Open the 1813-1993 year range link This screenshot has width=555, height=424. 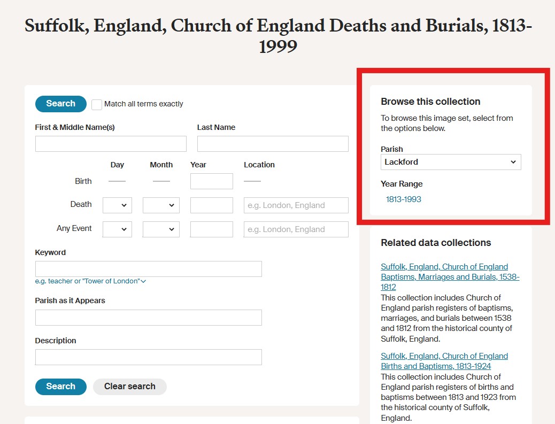point(404,199)
